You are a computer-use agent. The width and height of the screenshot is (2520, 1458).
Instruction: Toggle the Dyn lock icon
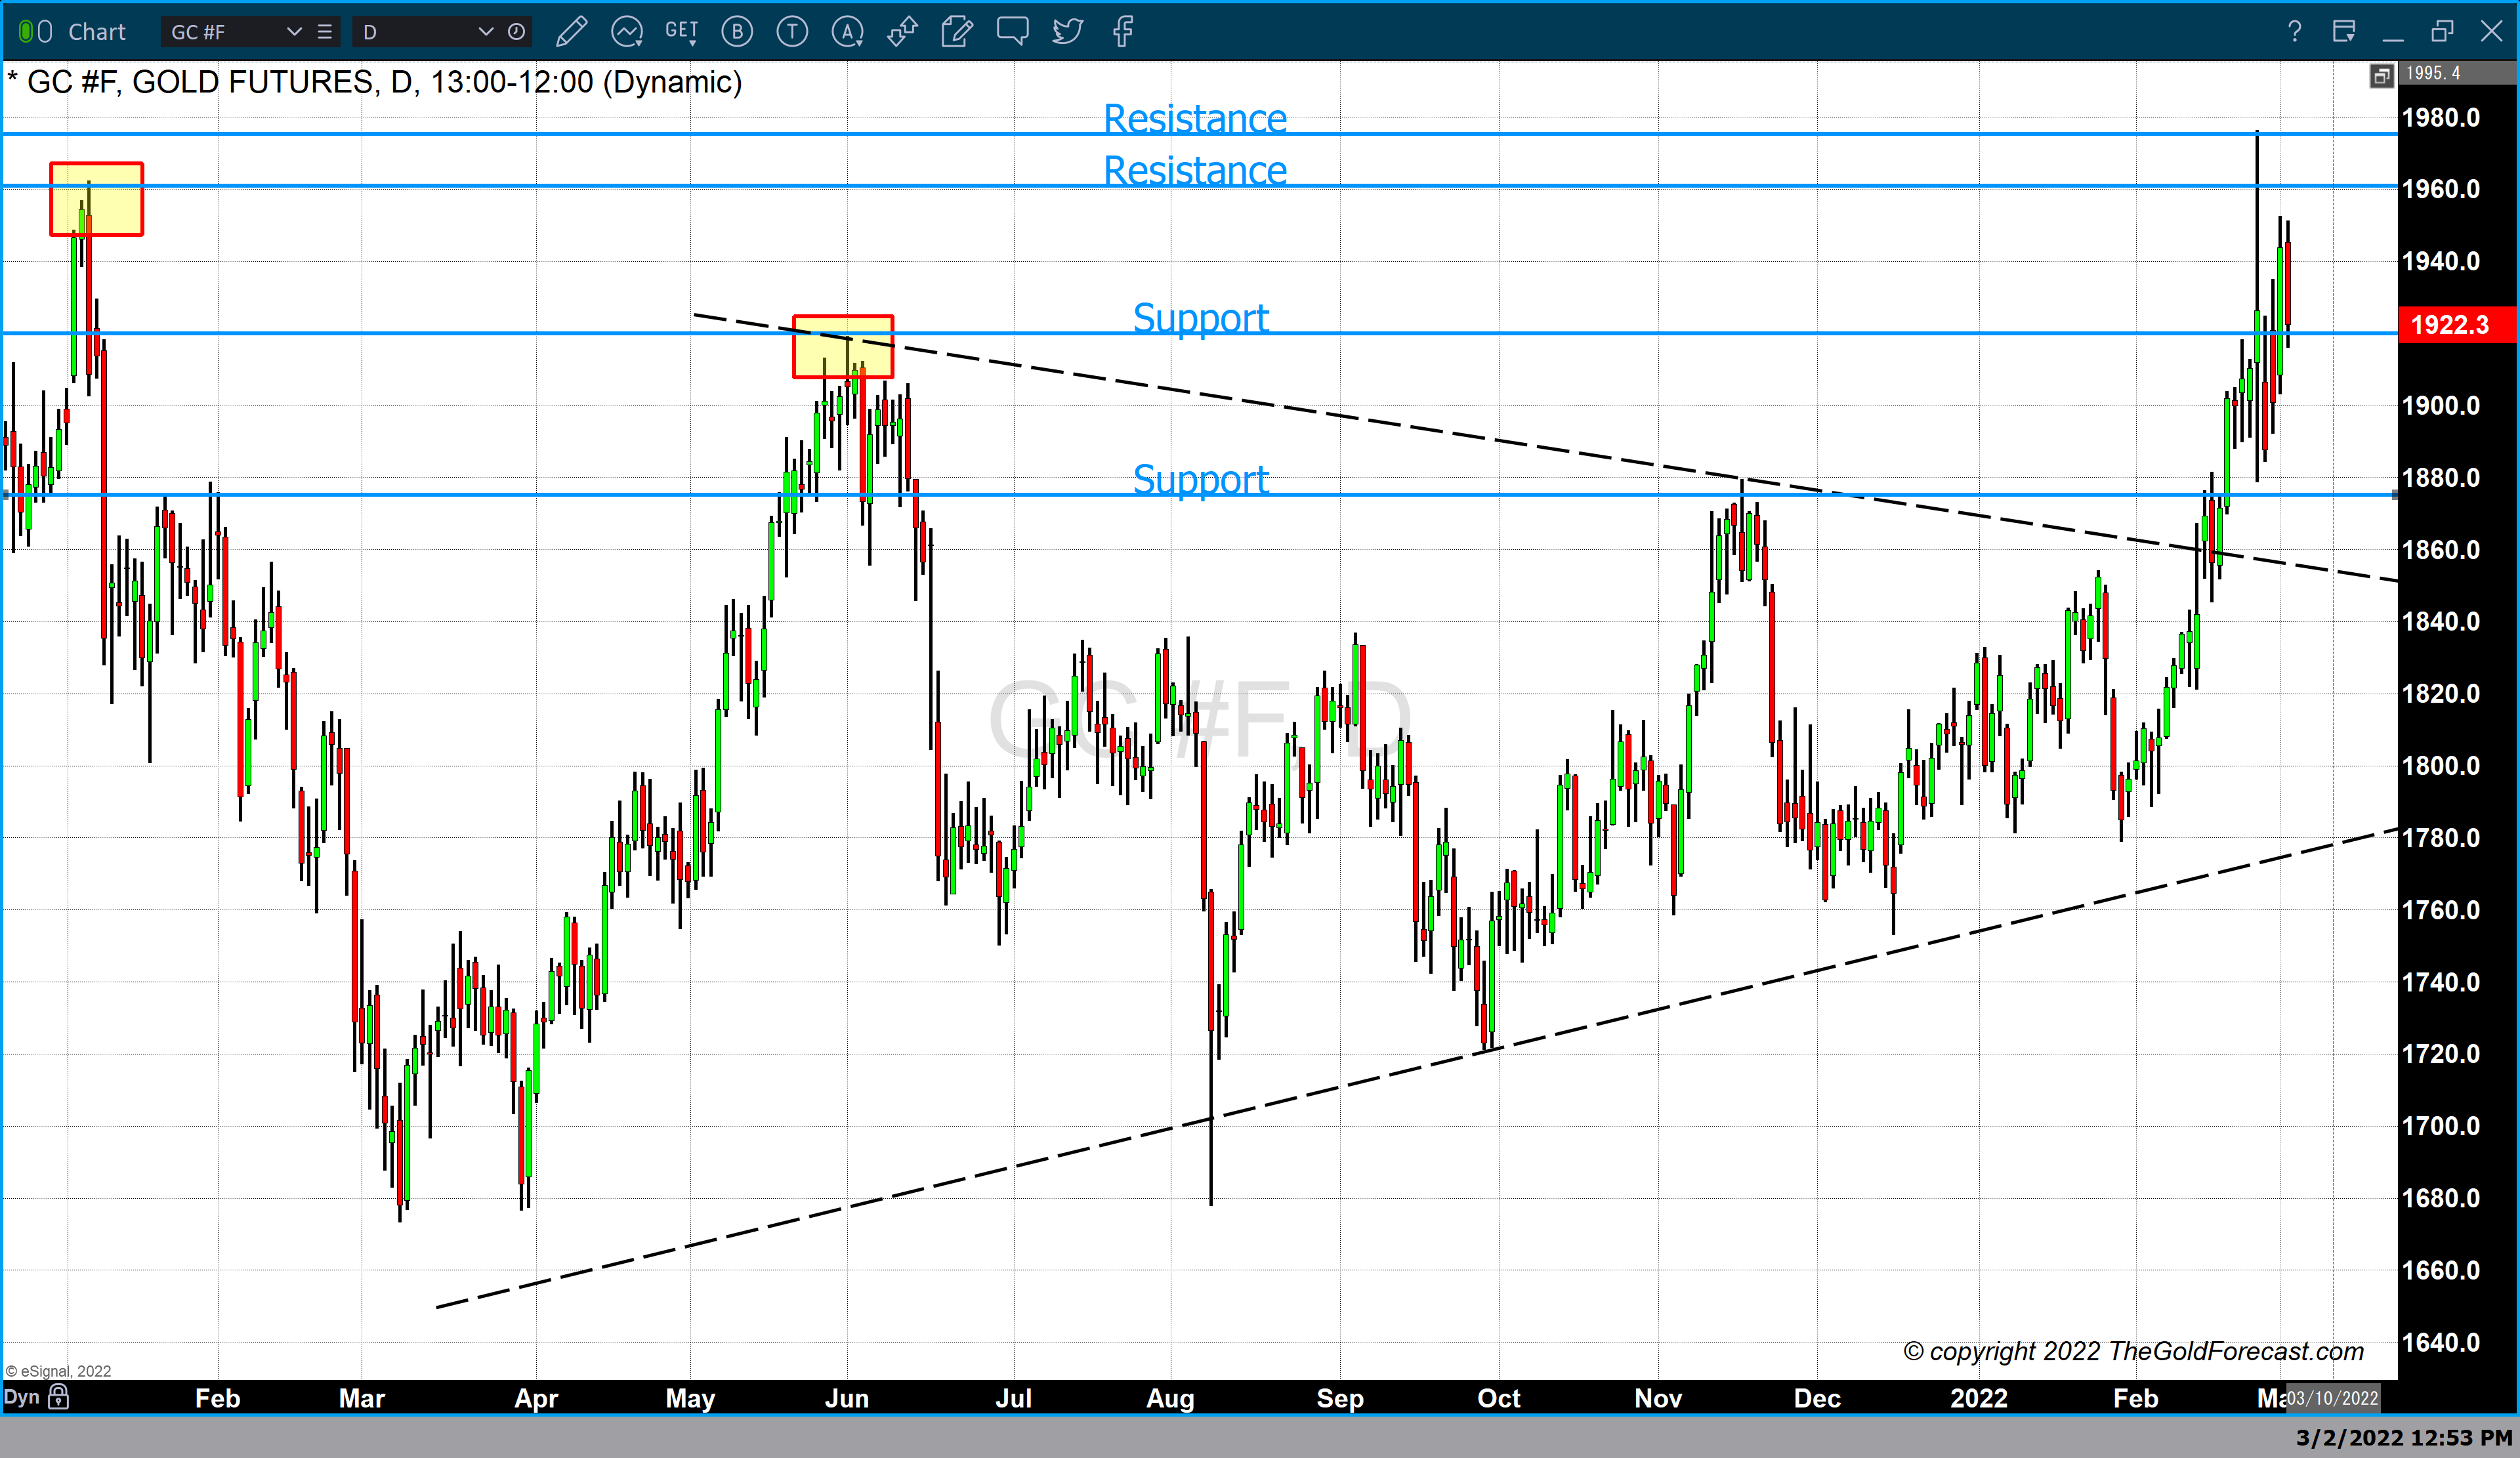point(59,1397)
